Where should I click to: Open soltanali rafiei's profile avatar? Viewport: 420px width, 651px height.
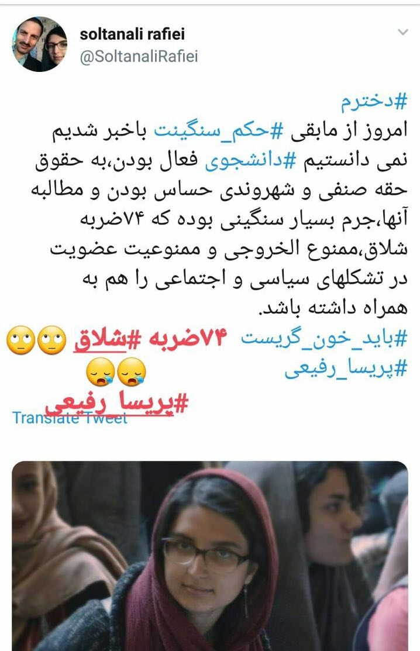point(40,44)
